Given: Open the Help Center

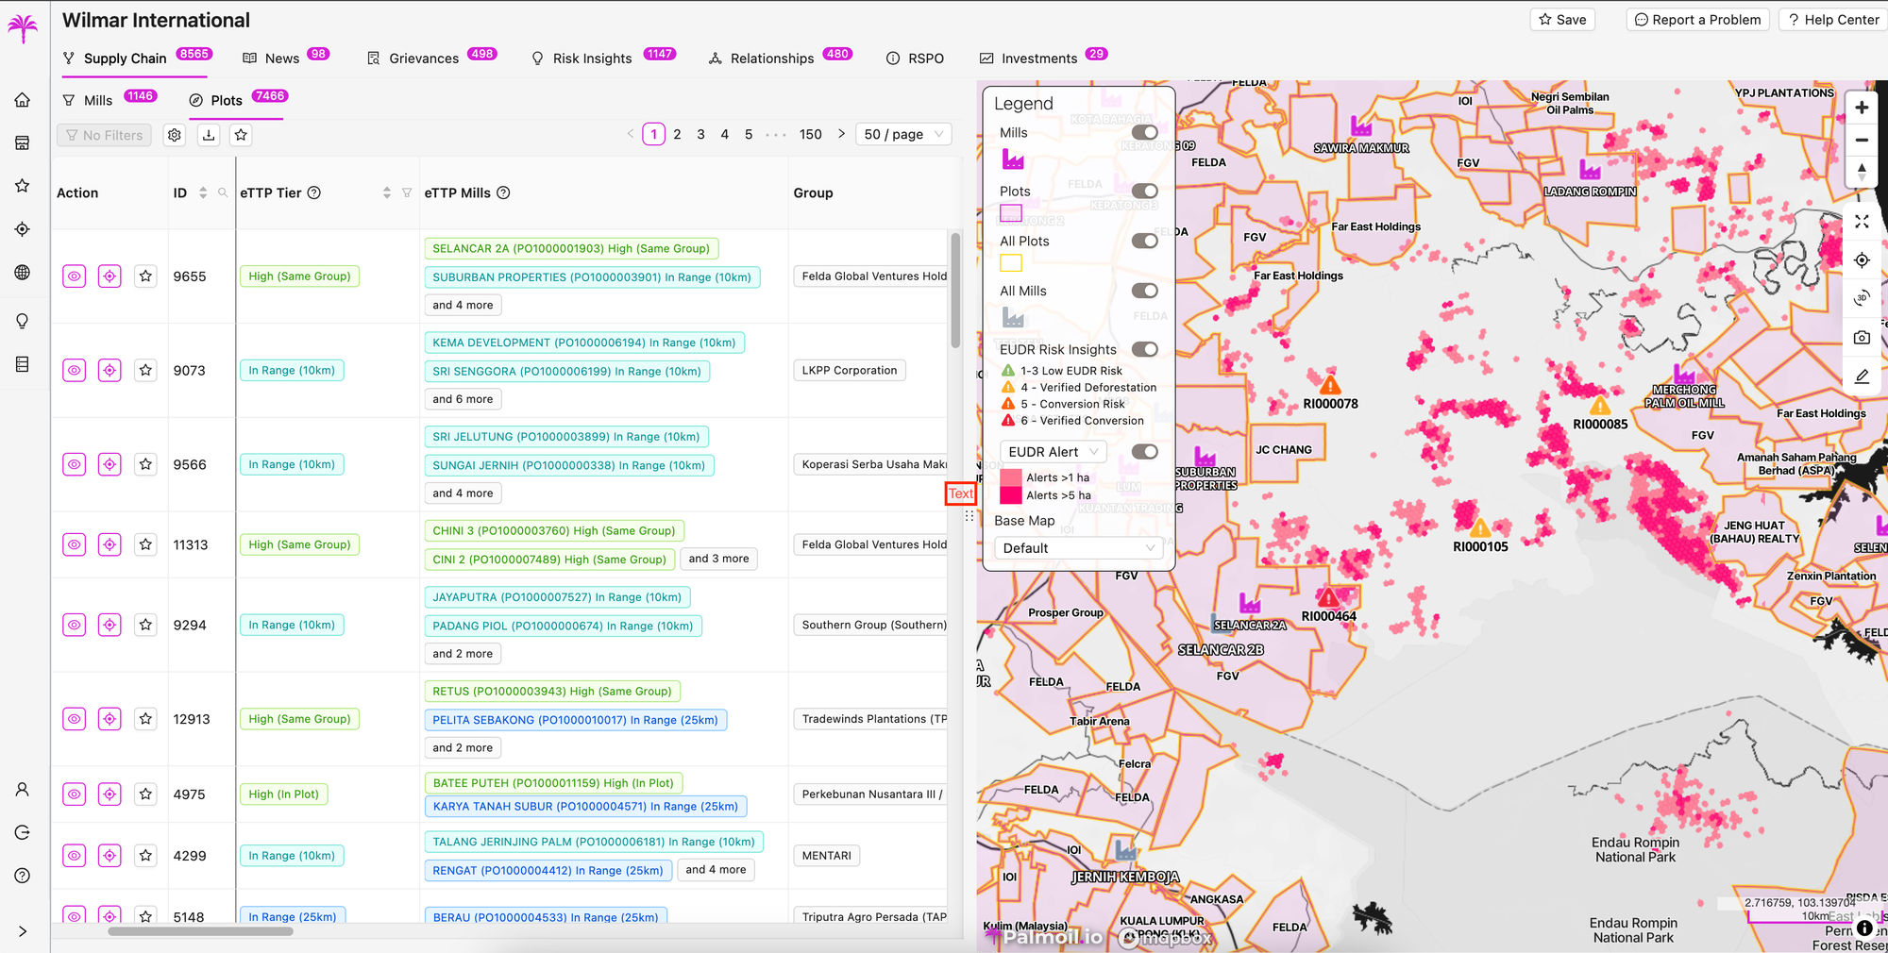Looking at the screenshot, I should coord(1832,20).
